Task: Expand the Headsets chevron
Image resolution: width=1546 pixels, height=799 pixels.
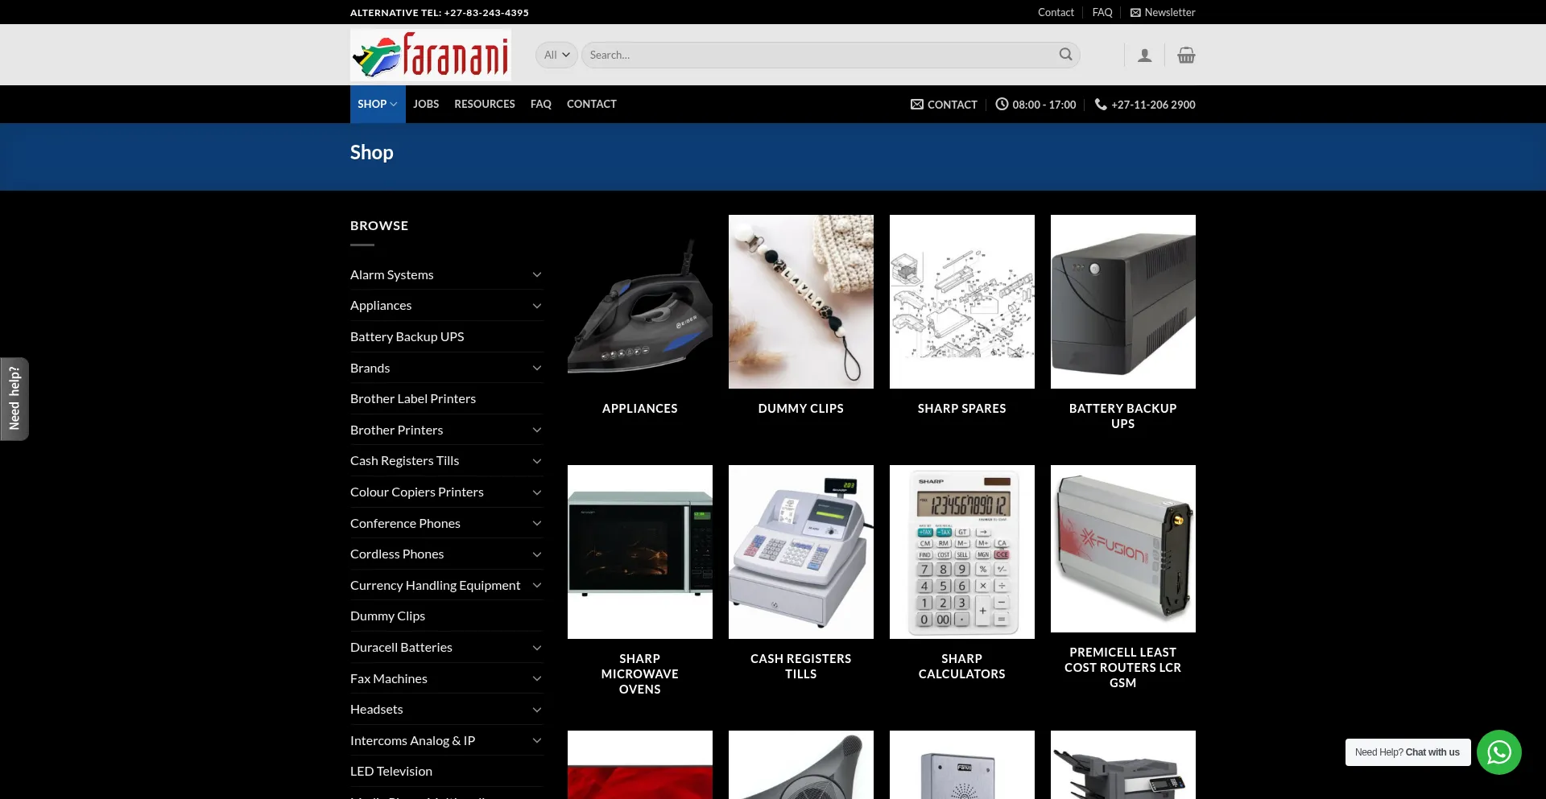Action: click(537, 710)
